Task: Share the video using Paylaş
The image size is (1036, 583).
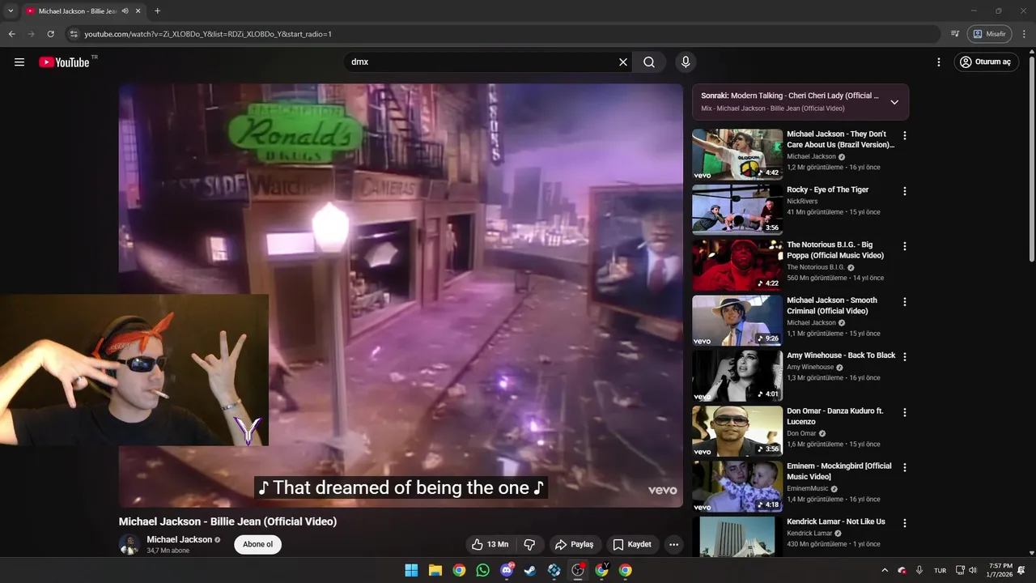Action: (x=574, y=544)
